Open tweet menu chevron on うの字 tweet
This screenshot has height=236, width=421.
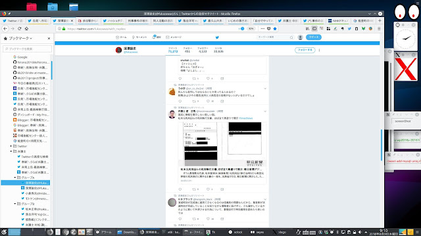(x=265, y=88)
